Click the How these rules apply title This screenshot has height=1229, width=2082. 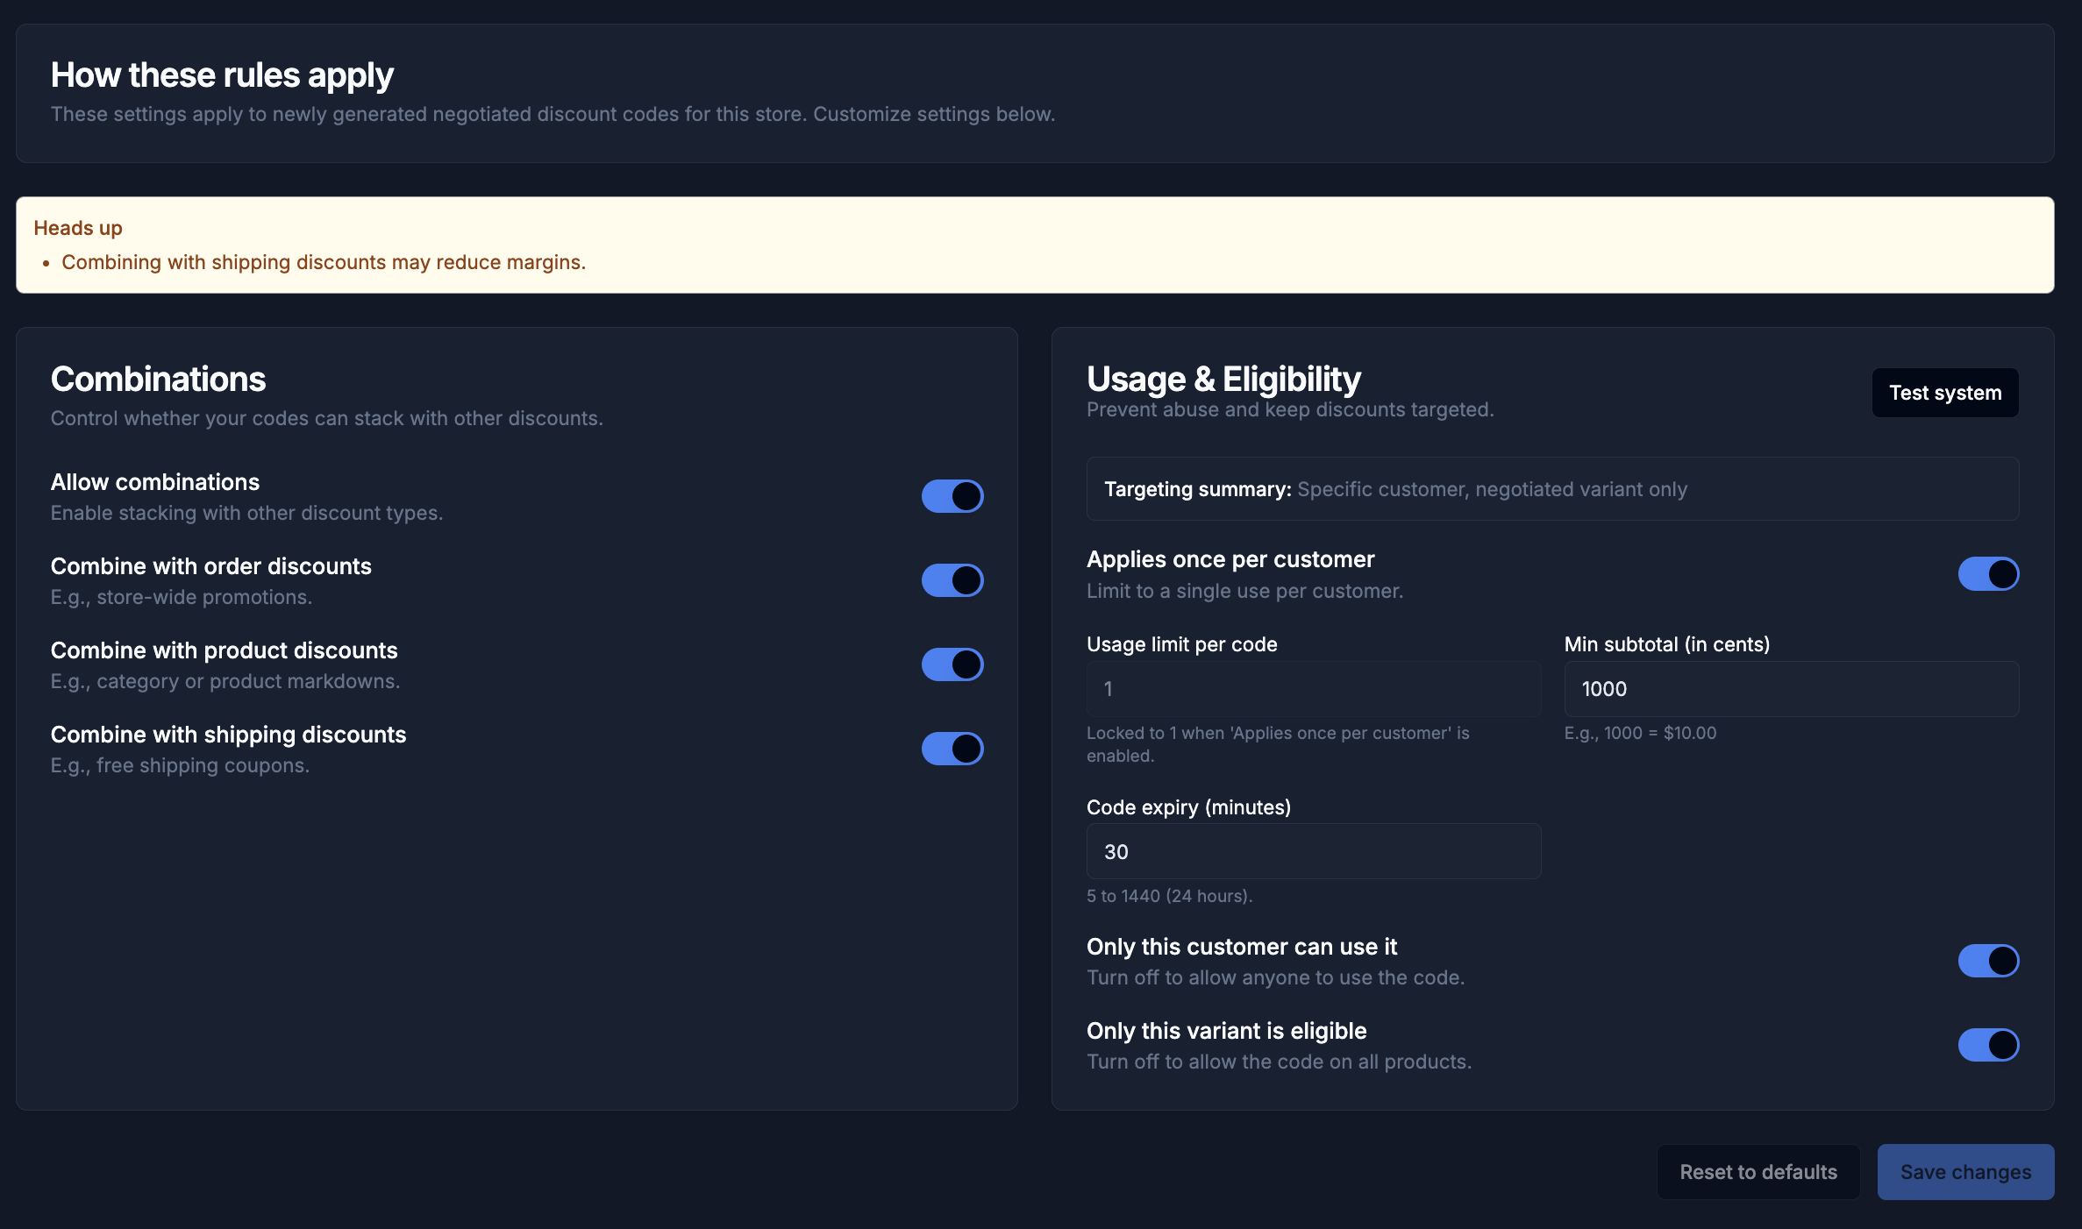222,75
